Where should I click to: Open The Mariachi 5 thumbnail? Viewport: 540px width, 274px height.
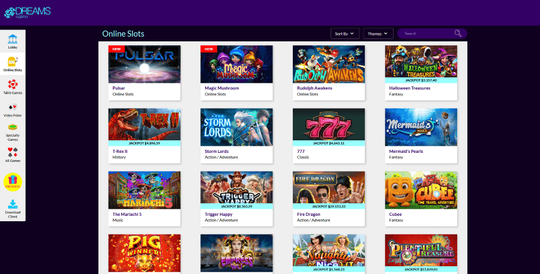click(144, 190)
